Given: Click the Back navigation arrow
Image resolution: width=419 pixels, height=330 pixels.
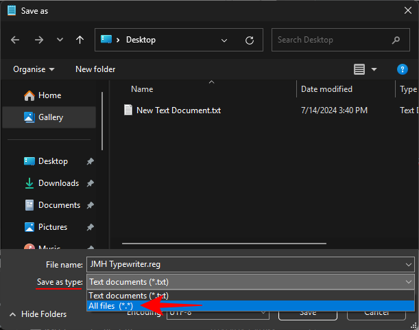Looking at the screenshot, I should 16,40.
